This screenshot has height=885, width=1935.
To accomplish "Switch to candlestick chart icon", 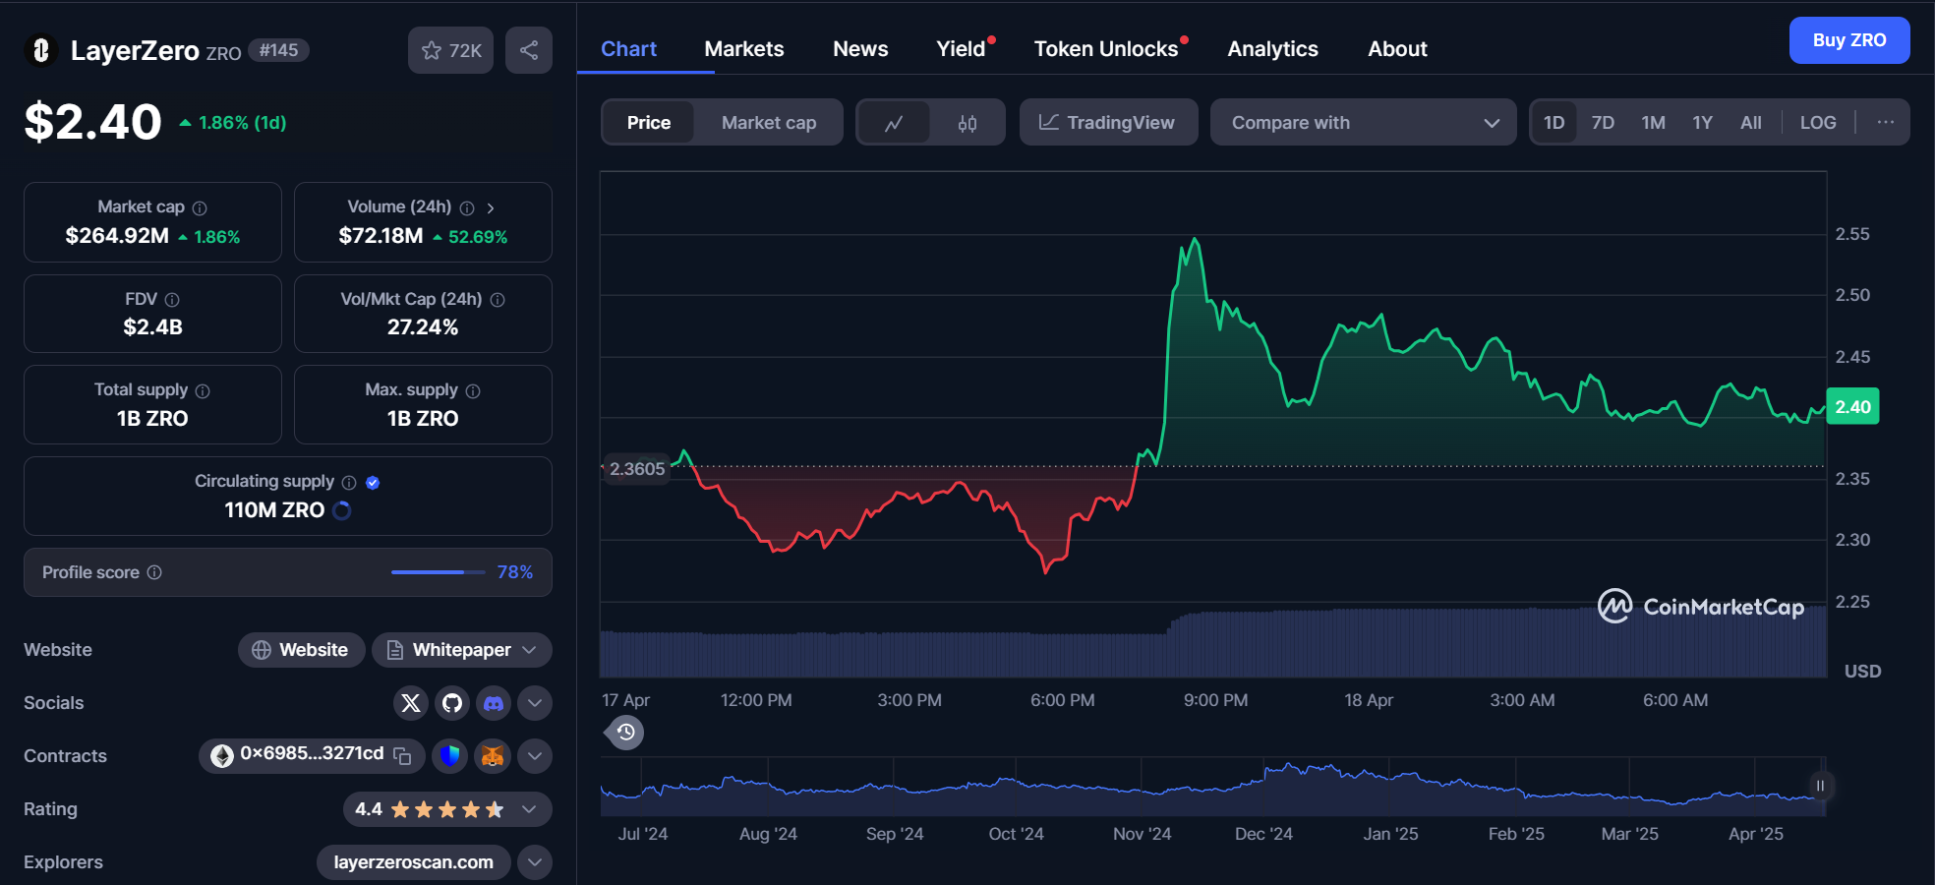I will click(967, 123).
